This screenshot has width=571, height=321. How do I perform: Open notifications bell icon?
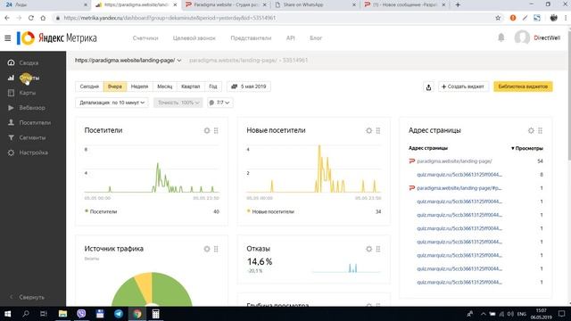pos(501,37)
